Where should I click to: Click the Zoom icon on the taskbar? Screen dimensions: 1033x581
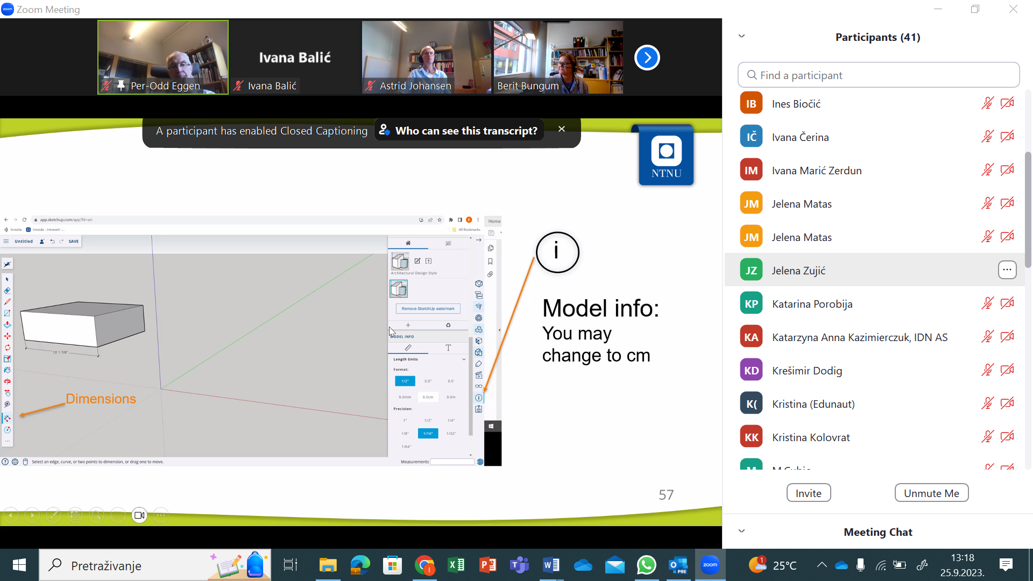710,565
